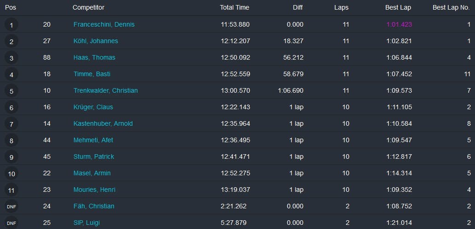Sort by Pos column header
This screenshot has height=229, width=475.
coord(11,7)
